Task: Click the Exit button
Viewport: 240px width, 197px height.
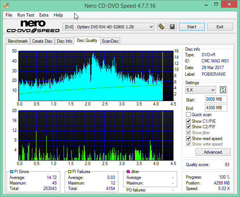Action: pos(220,27)
